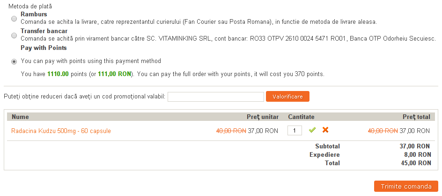Choose the Transfer bancar radio option

click(14, 35)
